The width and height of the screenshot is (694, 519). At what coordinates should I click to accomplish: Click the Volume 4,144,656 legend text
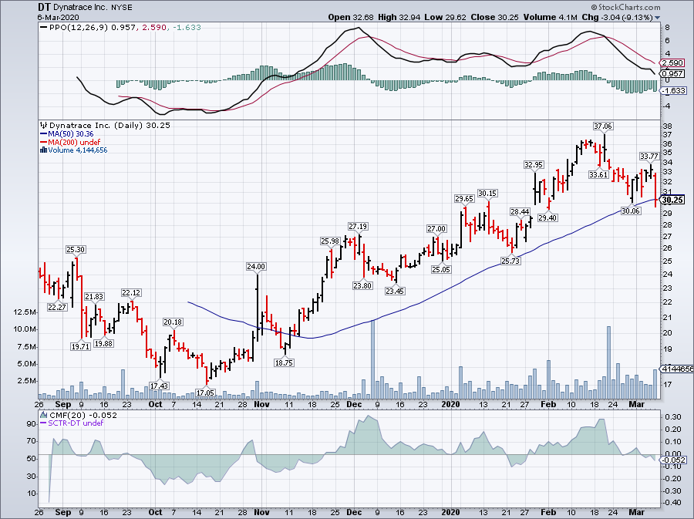tap(77, 150)
